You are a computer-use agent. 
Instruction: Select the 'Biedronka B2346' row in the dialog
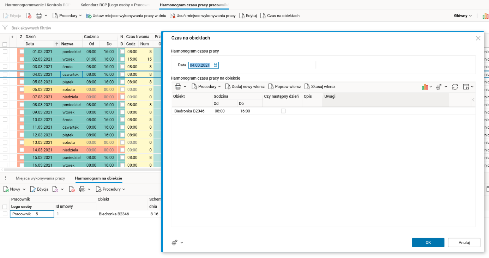click(324, 111)
